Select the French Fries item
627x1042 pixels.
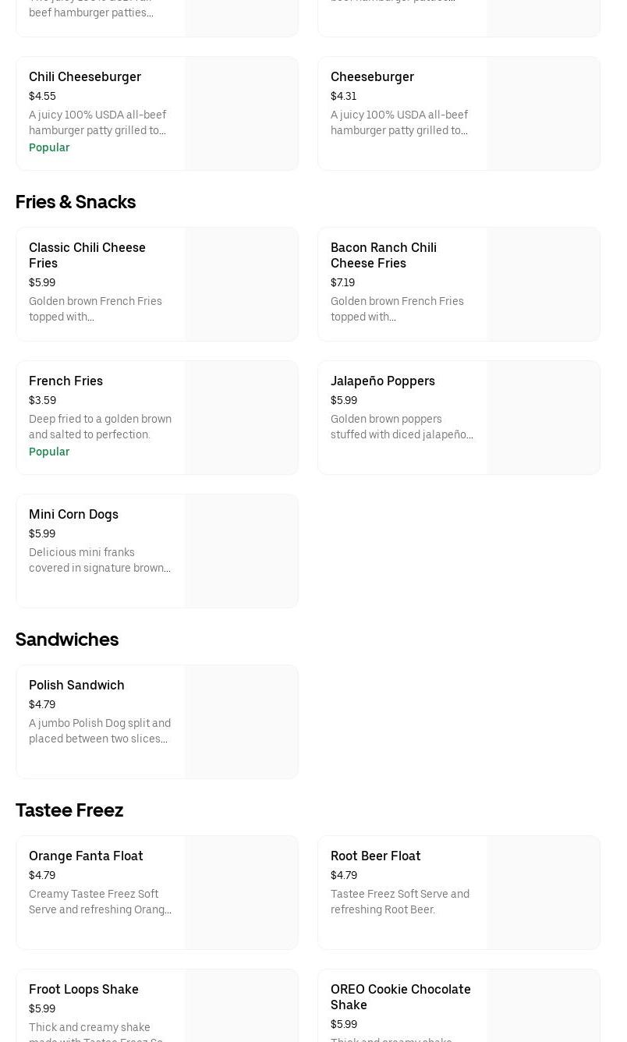[66, 381]
